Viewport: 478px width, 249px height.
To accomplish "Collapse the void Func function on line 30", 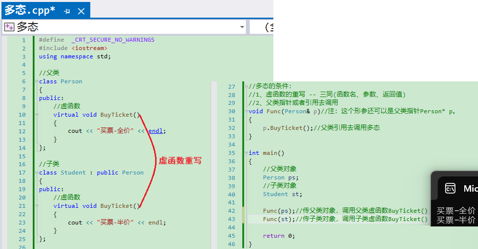I will (246, 111).
